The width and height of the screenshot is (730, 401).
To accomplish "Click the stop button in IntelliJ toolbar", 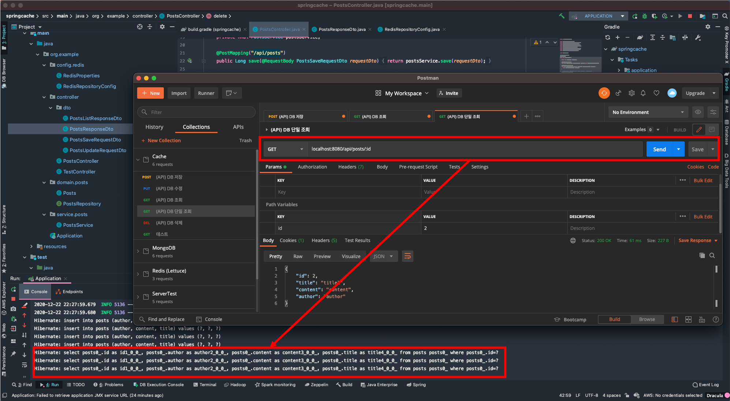I will click(690, 16).
